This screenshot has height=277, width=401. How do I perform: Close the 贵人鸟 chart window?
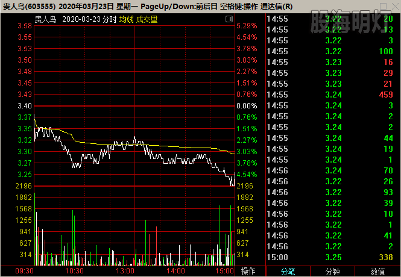click(x=395, y=6)
